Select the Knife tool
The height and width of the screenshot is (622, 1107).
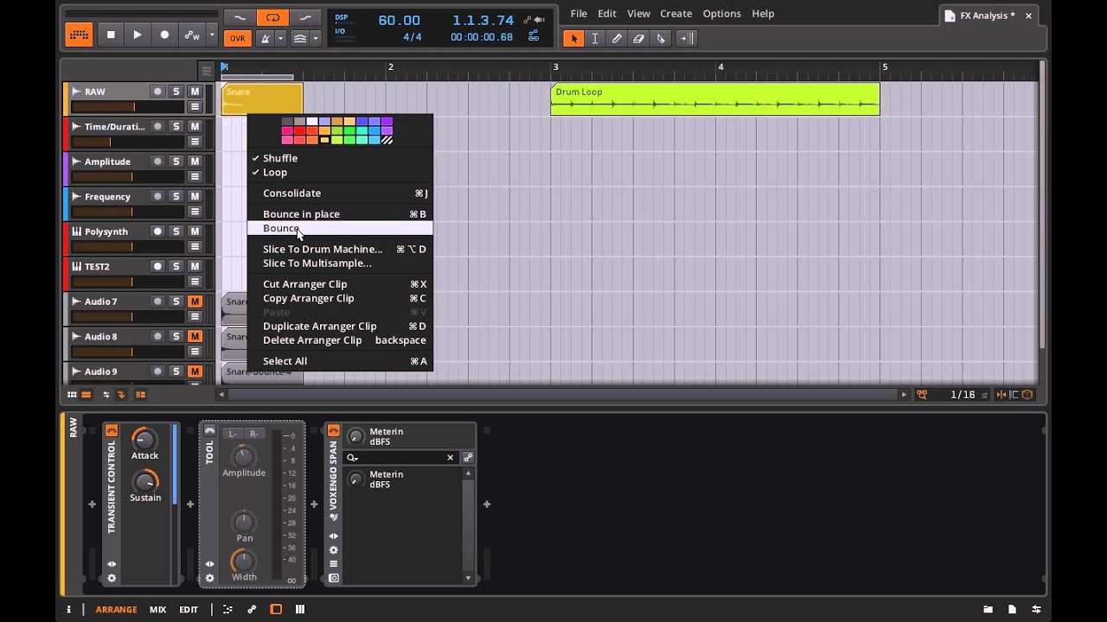tap(661, 38)
